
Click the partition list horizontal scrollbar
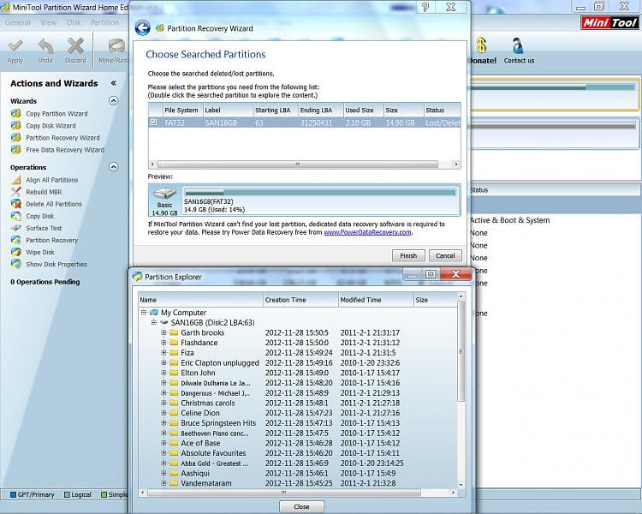pyautogui.click(x=298, y=164)
